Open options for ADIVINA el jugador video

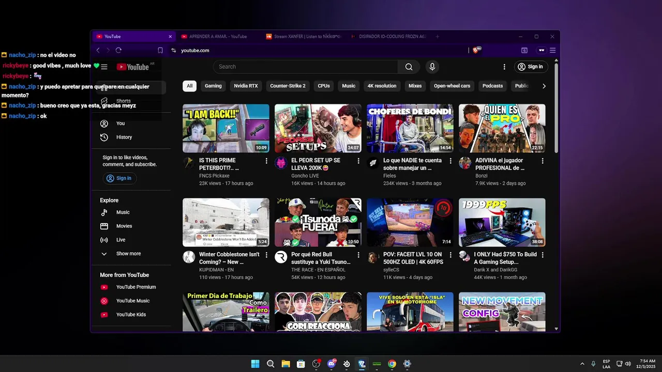tap(543, 161)
